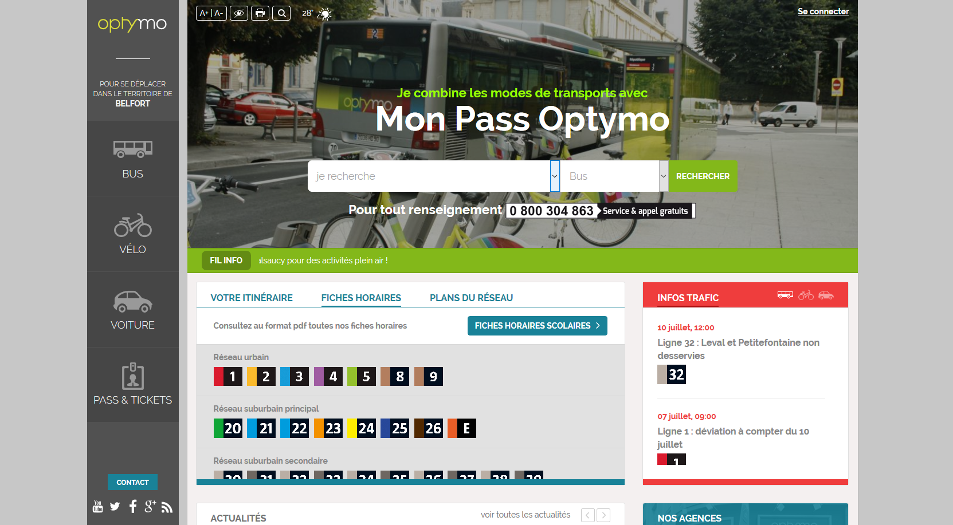Show next news with right chevron
This screenshot has width=953, height=525.
(x=603, y=515)
